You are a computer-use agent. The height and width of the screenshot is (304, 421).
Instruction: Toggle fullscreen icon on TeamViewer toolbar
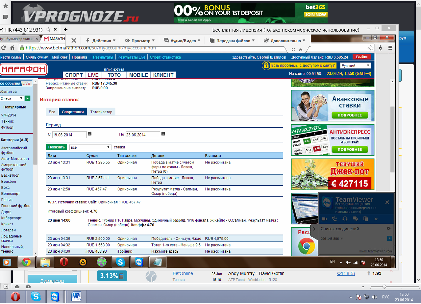[293, 50]
